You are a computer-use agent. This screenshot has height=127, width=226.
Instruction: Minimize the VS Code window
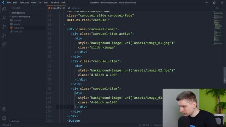point(207,2)
